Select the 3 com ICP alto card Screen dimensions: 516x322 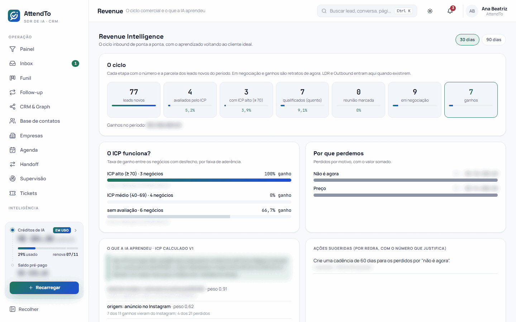click(x=246, y=100)
